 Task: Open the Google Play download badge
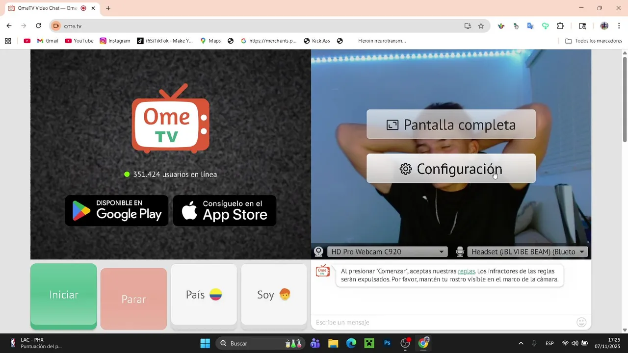point(117,211)
